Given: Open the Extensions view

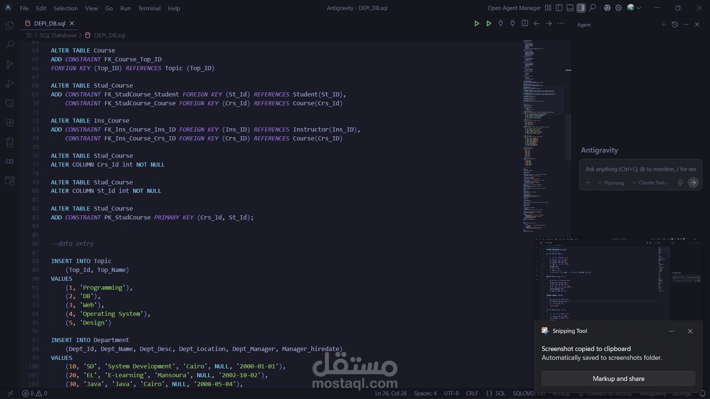Looking at the screenshot, I should coord(10,123).
